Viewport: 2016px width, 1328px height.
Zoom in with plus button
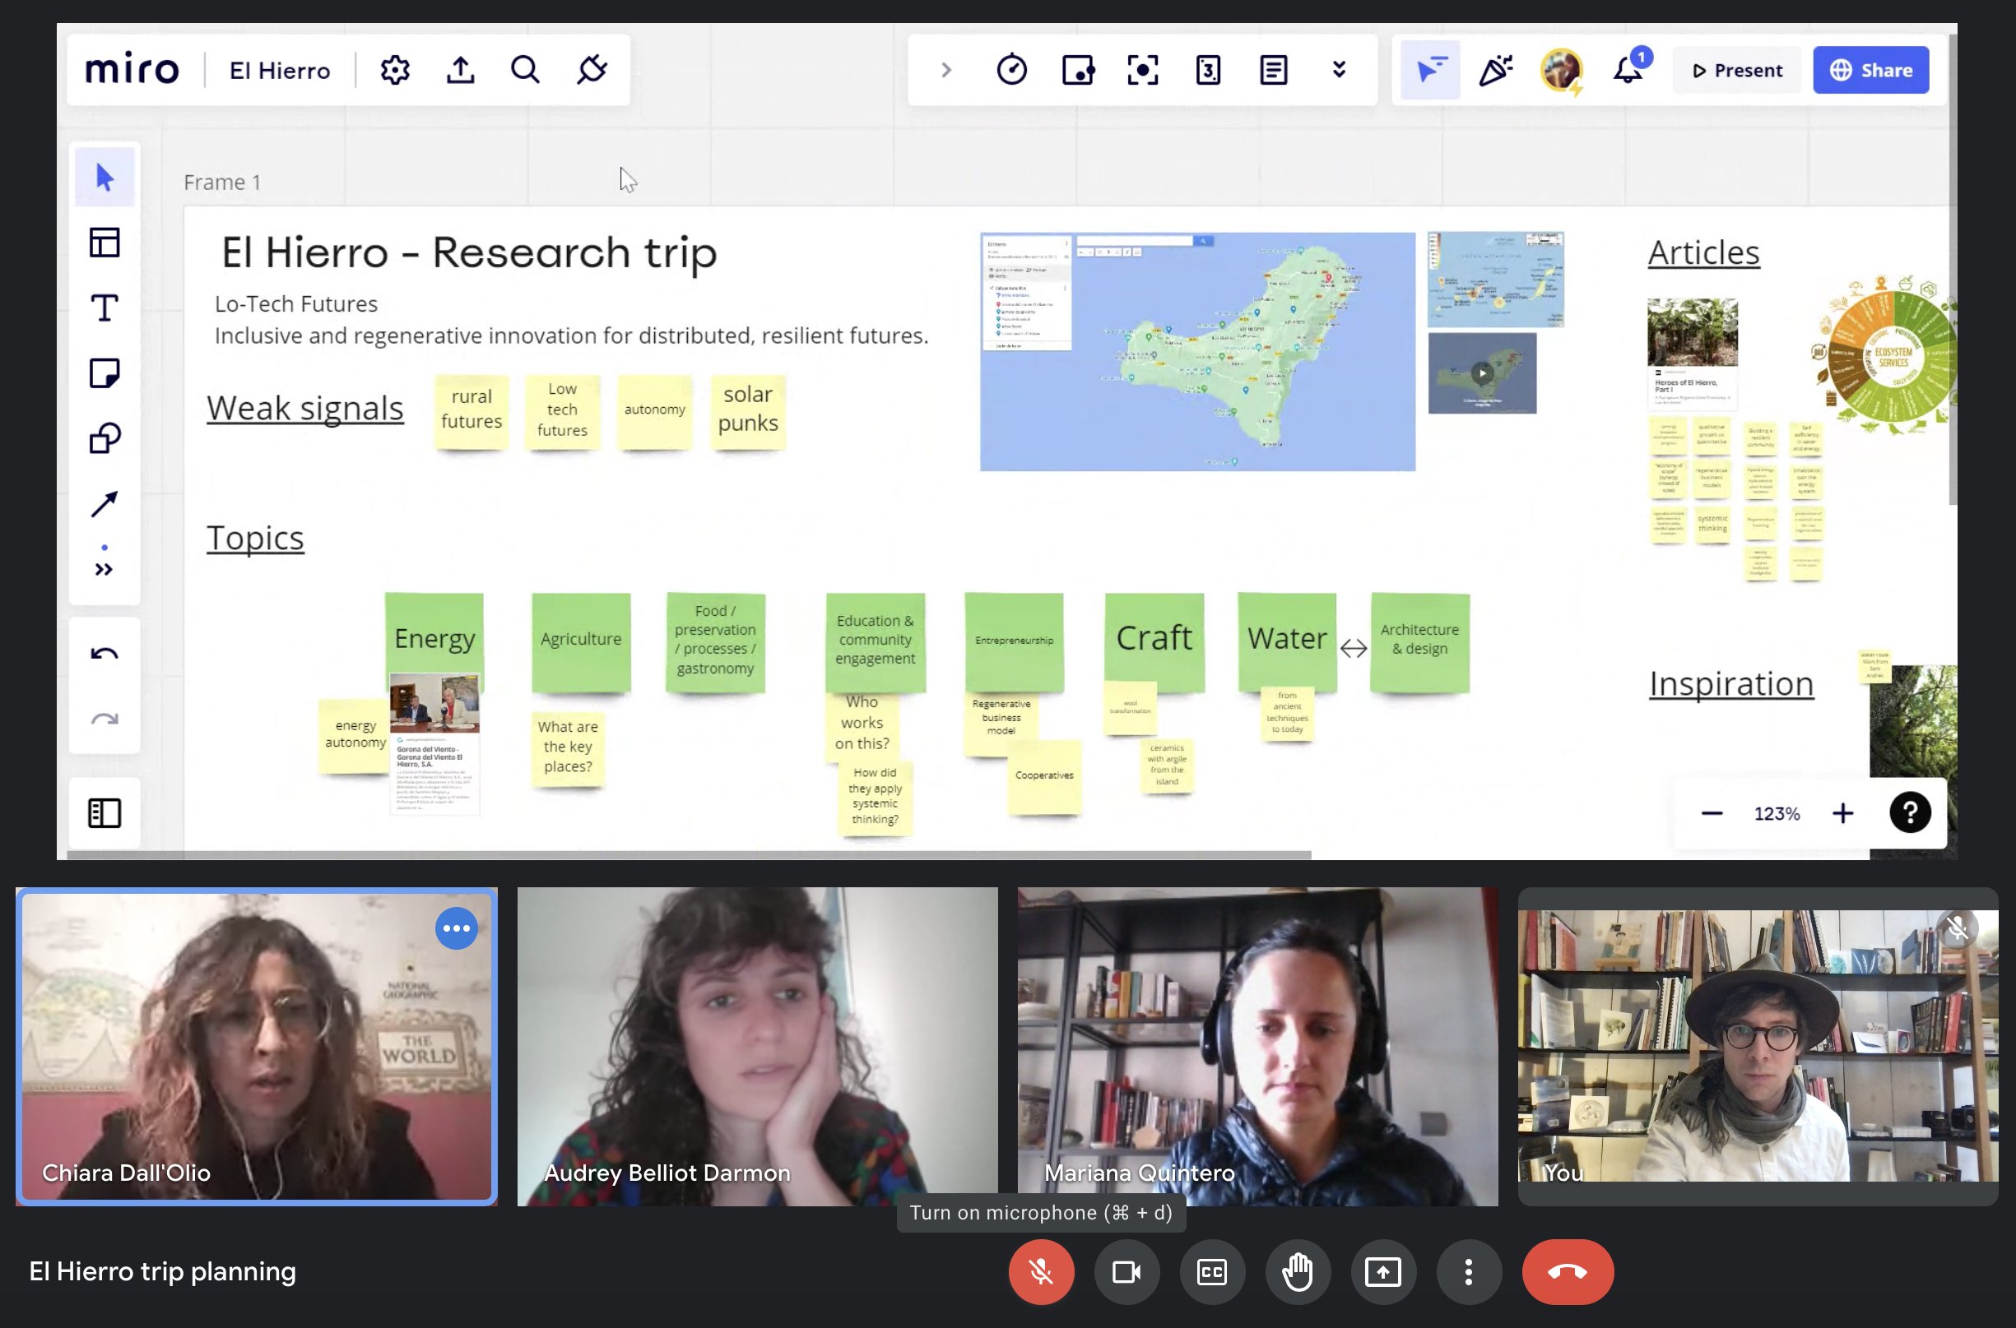point(1843,813)
